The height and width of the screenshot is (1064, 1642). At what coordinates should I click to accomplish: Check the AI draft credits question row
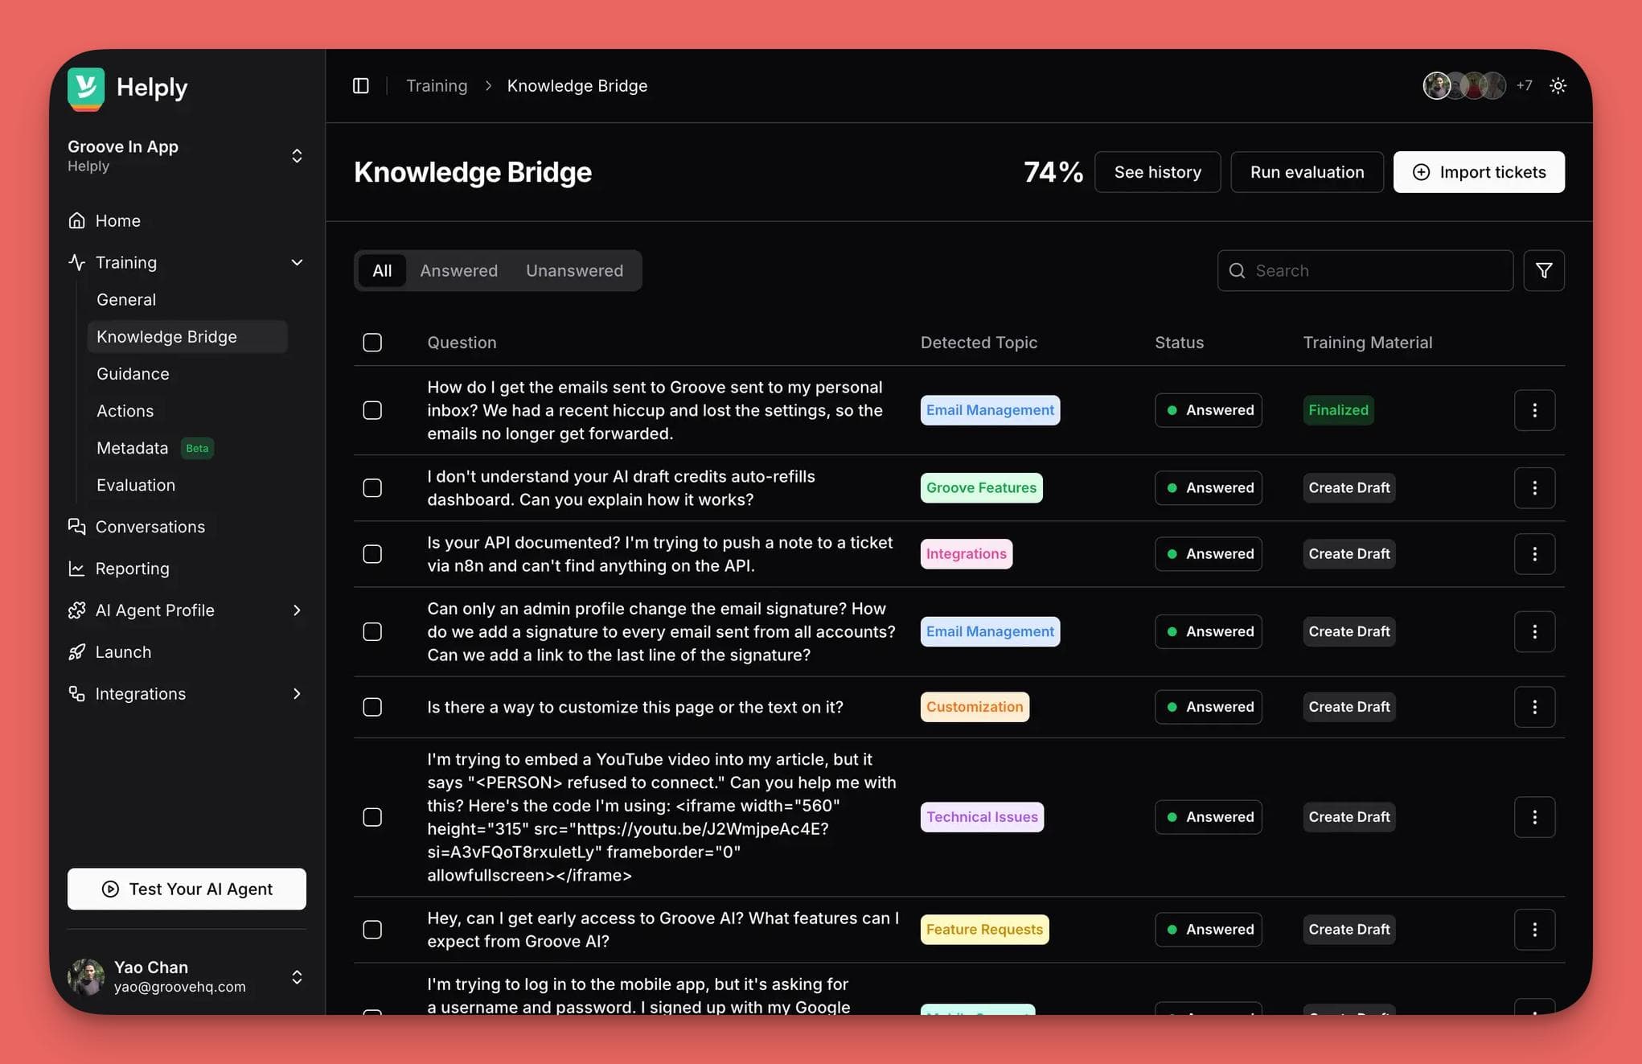[x=372, y=487]
